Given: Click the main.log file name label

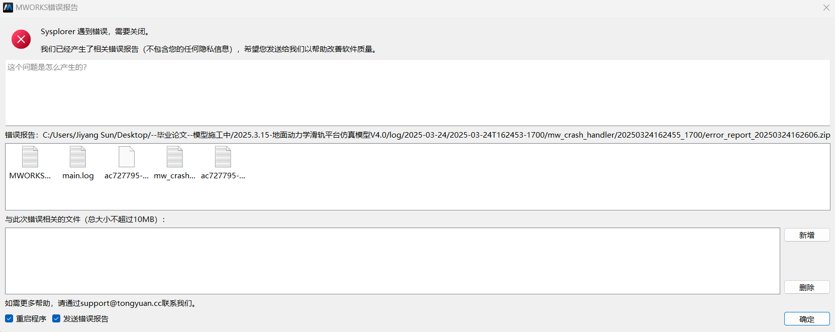Looking at the screenshot, I should [x=78, y=176].
